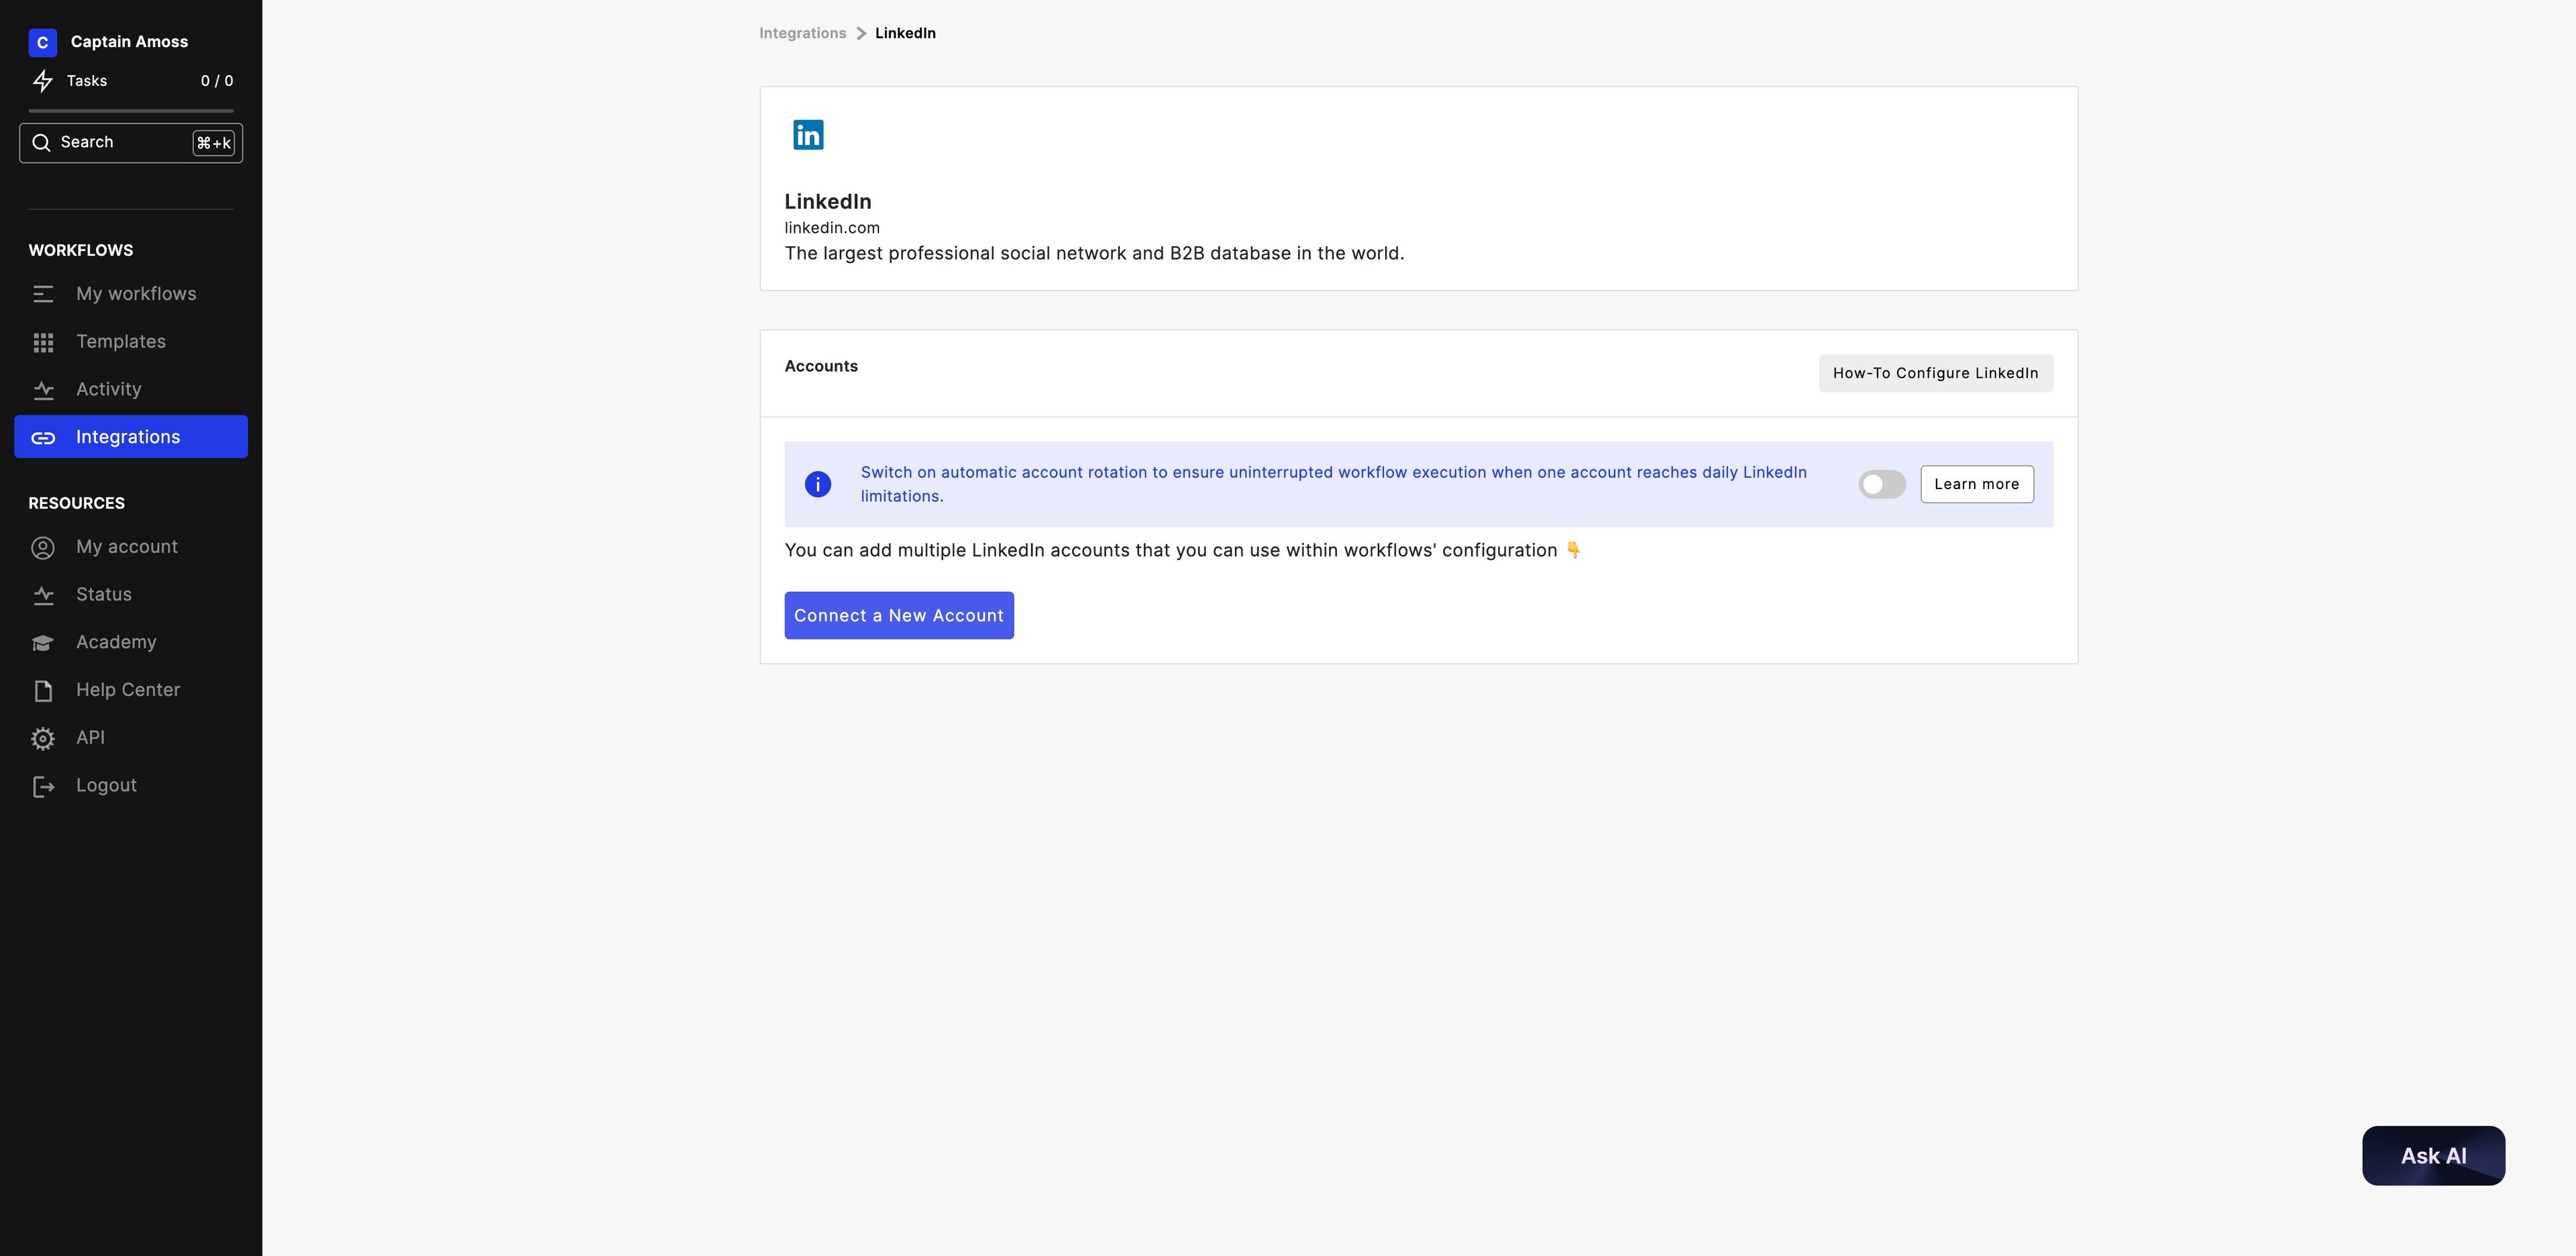
Task: Open the Status page
Action: click(x=103, y=595)
